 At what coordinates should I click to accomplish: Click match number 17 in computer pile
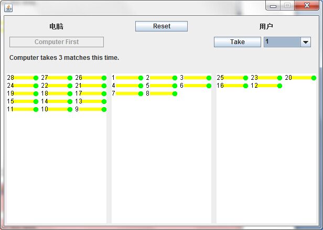point(91,93)
